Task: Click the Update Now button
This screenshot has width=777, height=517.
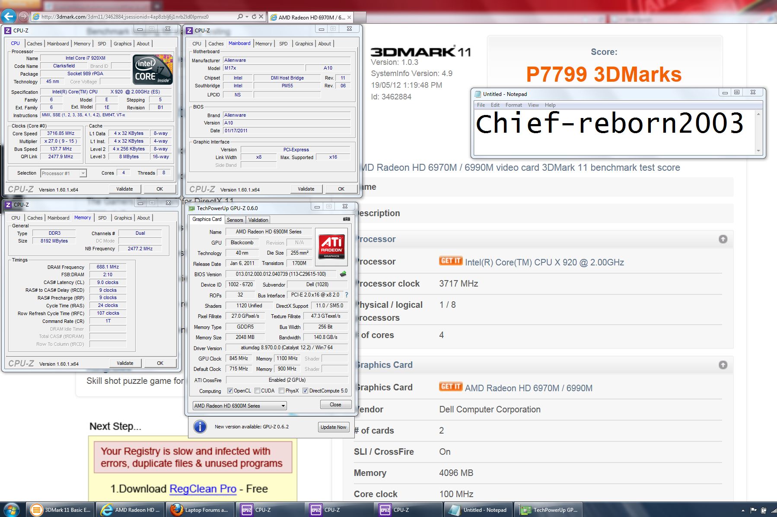Action: coord(333,427)
